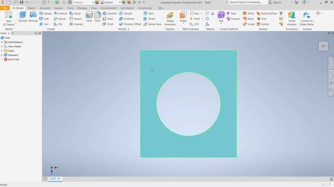
Task: Expand the Extrusion1 node
Action: pos(2,55)
